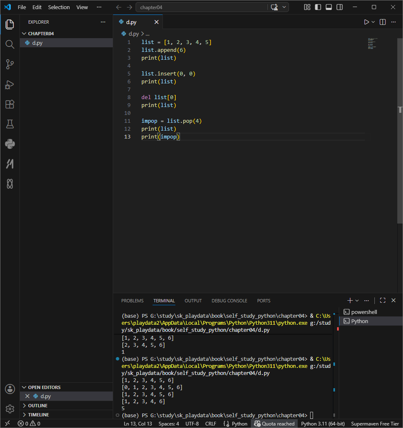Open the Search view in activity bar

[x=10, y=44]
